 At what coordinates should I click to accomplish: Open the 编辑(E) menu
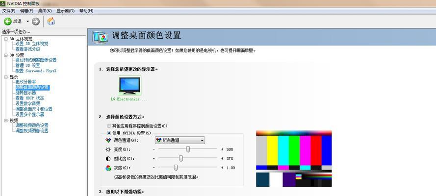click(x=26, y=11)
